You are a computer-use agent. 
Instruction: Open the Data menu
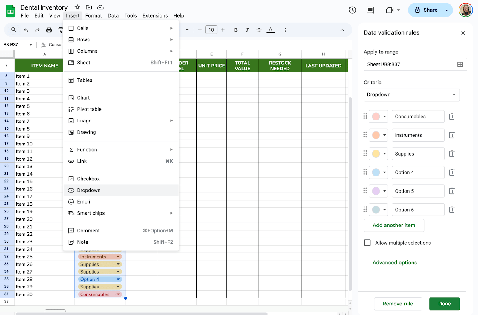click(113, 16)
